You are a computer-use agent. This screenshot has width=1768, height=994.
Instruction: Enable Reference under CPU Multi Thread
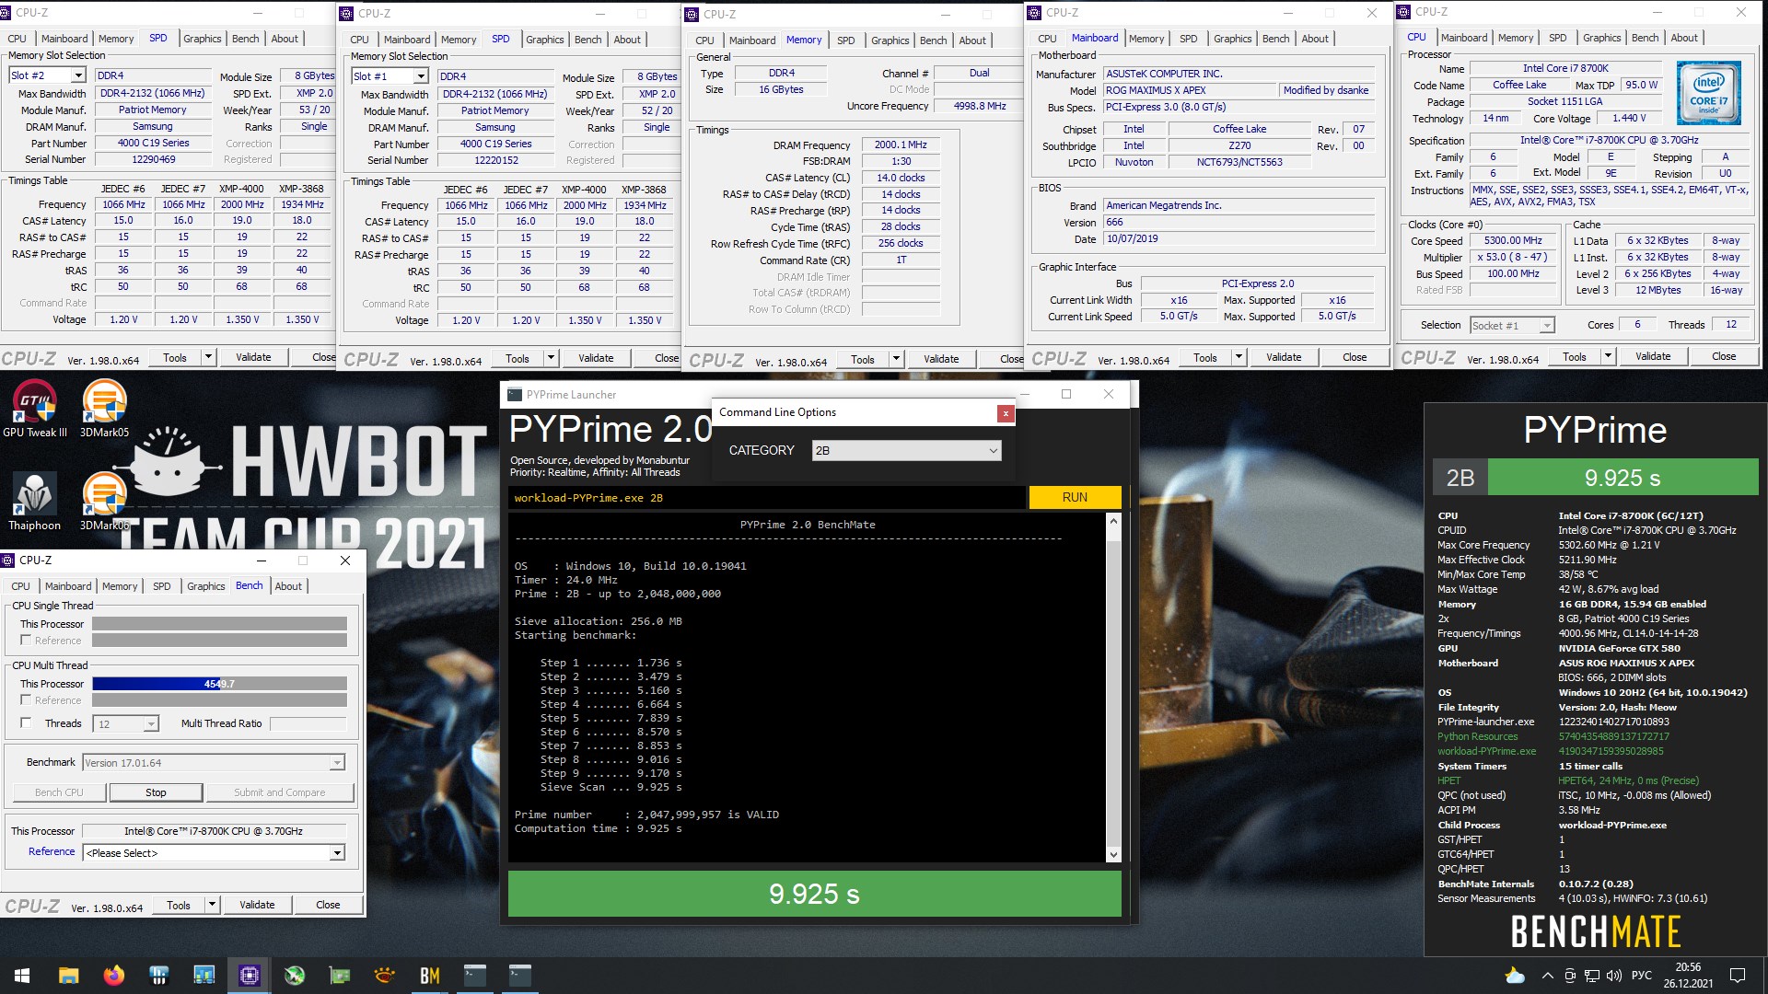tap(26, 700)
